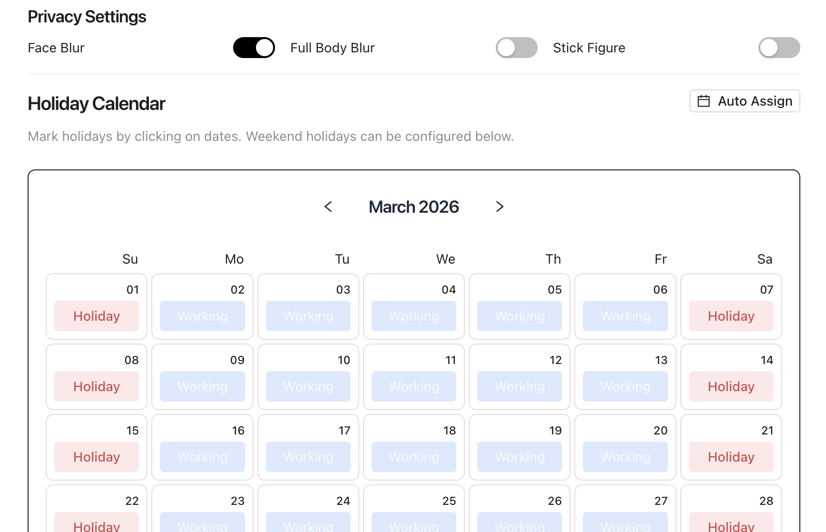Viewport: 826px width, 532px height.
Task: Click the Holiday badge on March 21
Action: 731,457
